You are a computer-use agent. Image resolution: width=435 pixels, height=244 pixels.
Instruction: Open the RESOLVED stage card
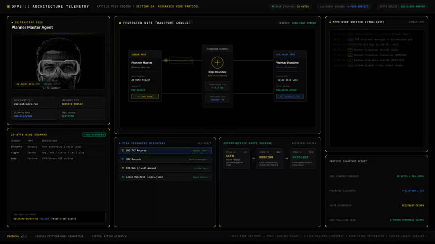click(303, 159)
